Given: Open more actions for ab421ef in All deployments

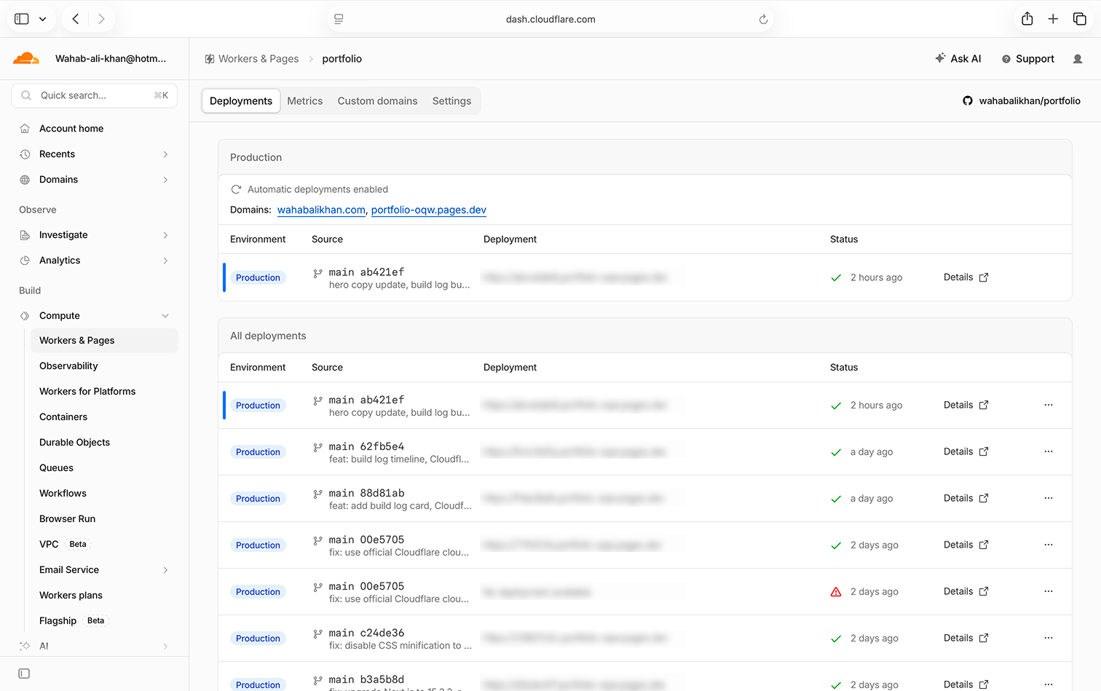Looking at the screenshot, I should coord(1049,406).
